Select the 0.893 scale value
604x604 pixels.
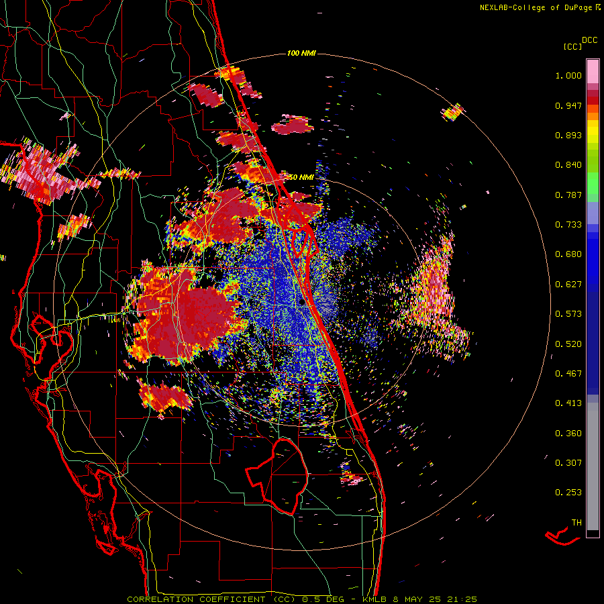pyautogui.click(x=568, y=135)
